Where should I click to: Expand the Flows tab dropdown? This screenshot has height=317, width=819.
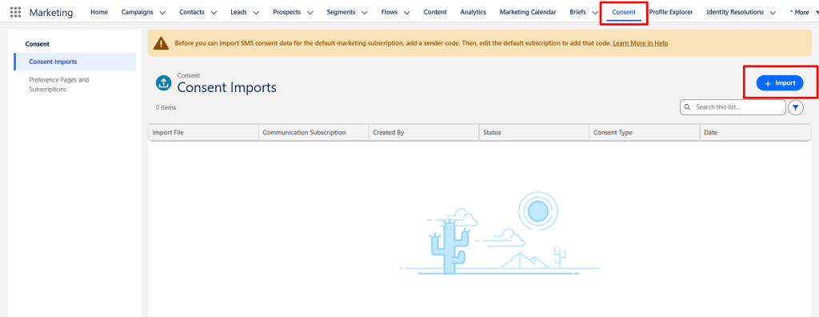407,13
